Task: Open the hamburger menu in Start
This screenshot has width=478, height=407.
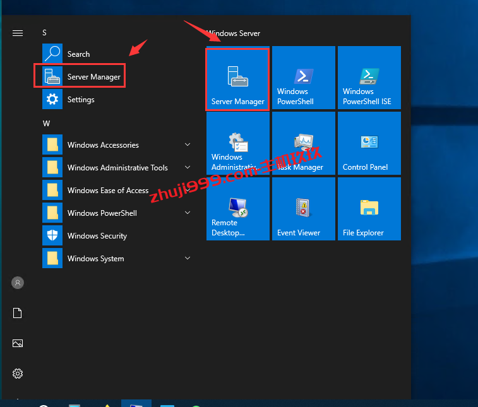Action: [18, 33]
